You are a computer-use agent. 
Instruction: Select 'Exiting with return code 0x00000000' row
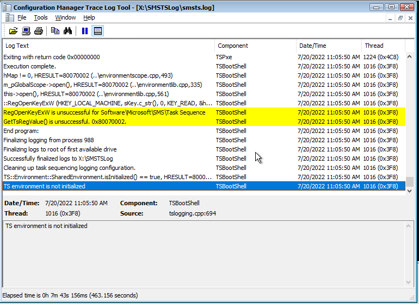pyautogui.click(x=204, y=57)
